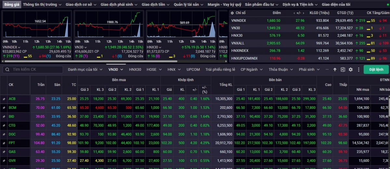Toggle pin for ACB stock row
Screen dimensions: 390x169
[x=4, y=99]
